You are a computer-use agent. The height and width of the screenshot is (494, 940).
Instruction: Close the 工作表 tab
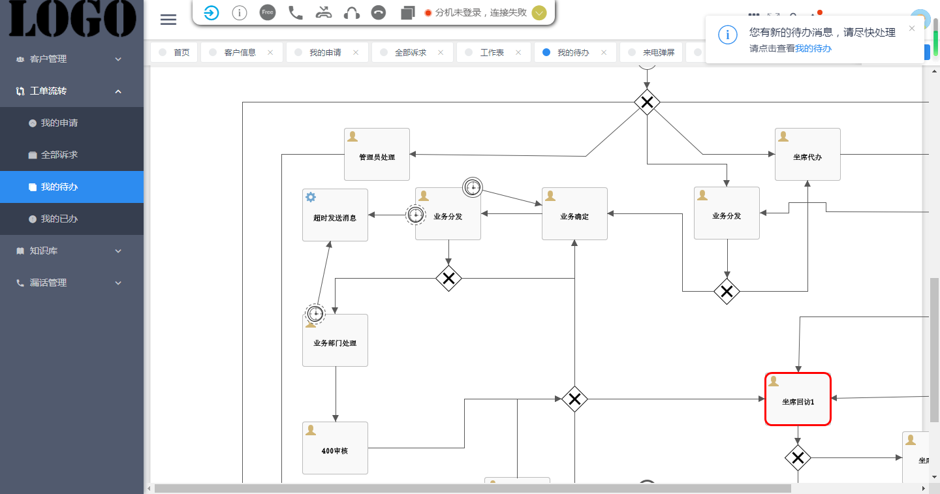[518, 53]
